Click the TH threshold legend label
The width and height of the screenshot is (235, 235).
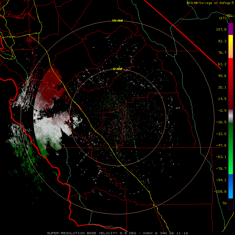click(x=224, y=203)
